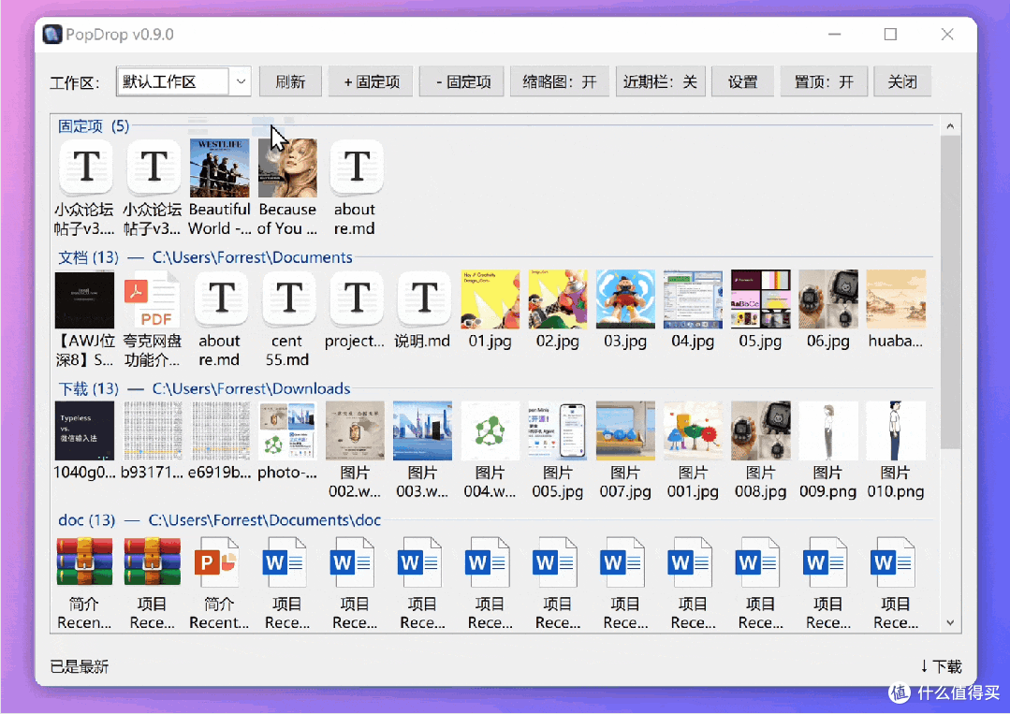Select the 【AWJ位深8】 file thumbnail
Viewport: 1010px width, 714px height.
[84, 300]
